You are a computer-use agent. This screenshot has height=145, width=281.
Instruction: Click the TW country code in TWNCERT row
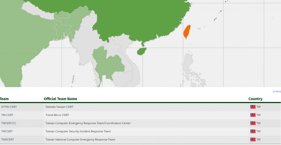tap(258, 140)
